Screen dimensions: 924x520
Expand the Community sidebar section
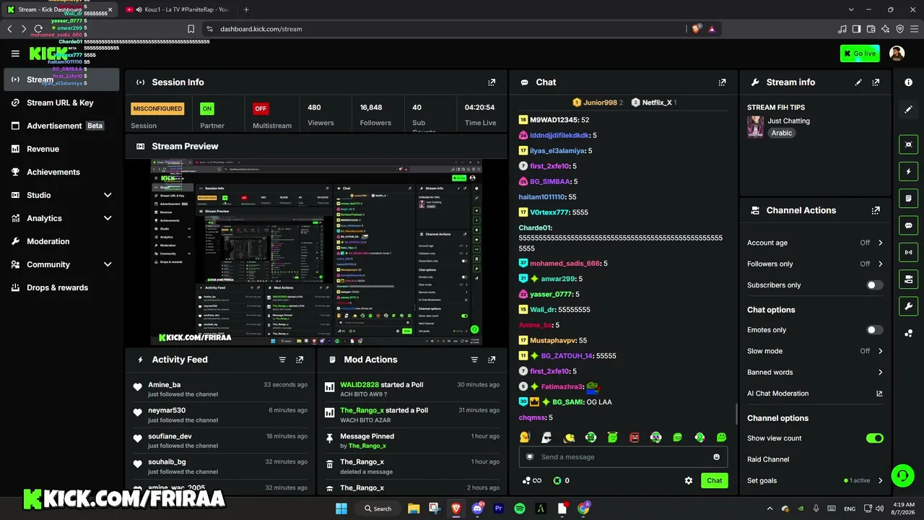(x=108, y=264)
